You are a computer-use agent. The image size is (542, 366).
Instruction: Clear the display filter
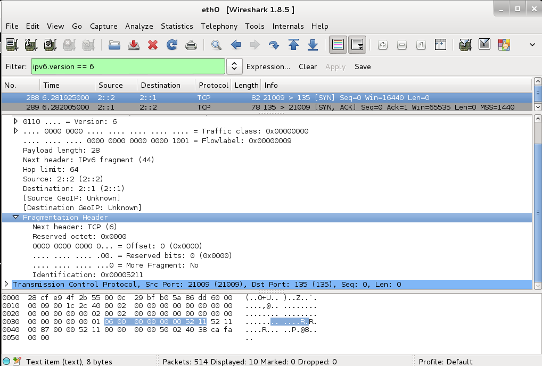(x=308, y=66)
